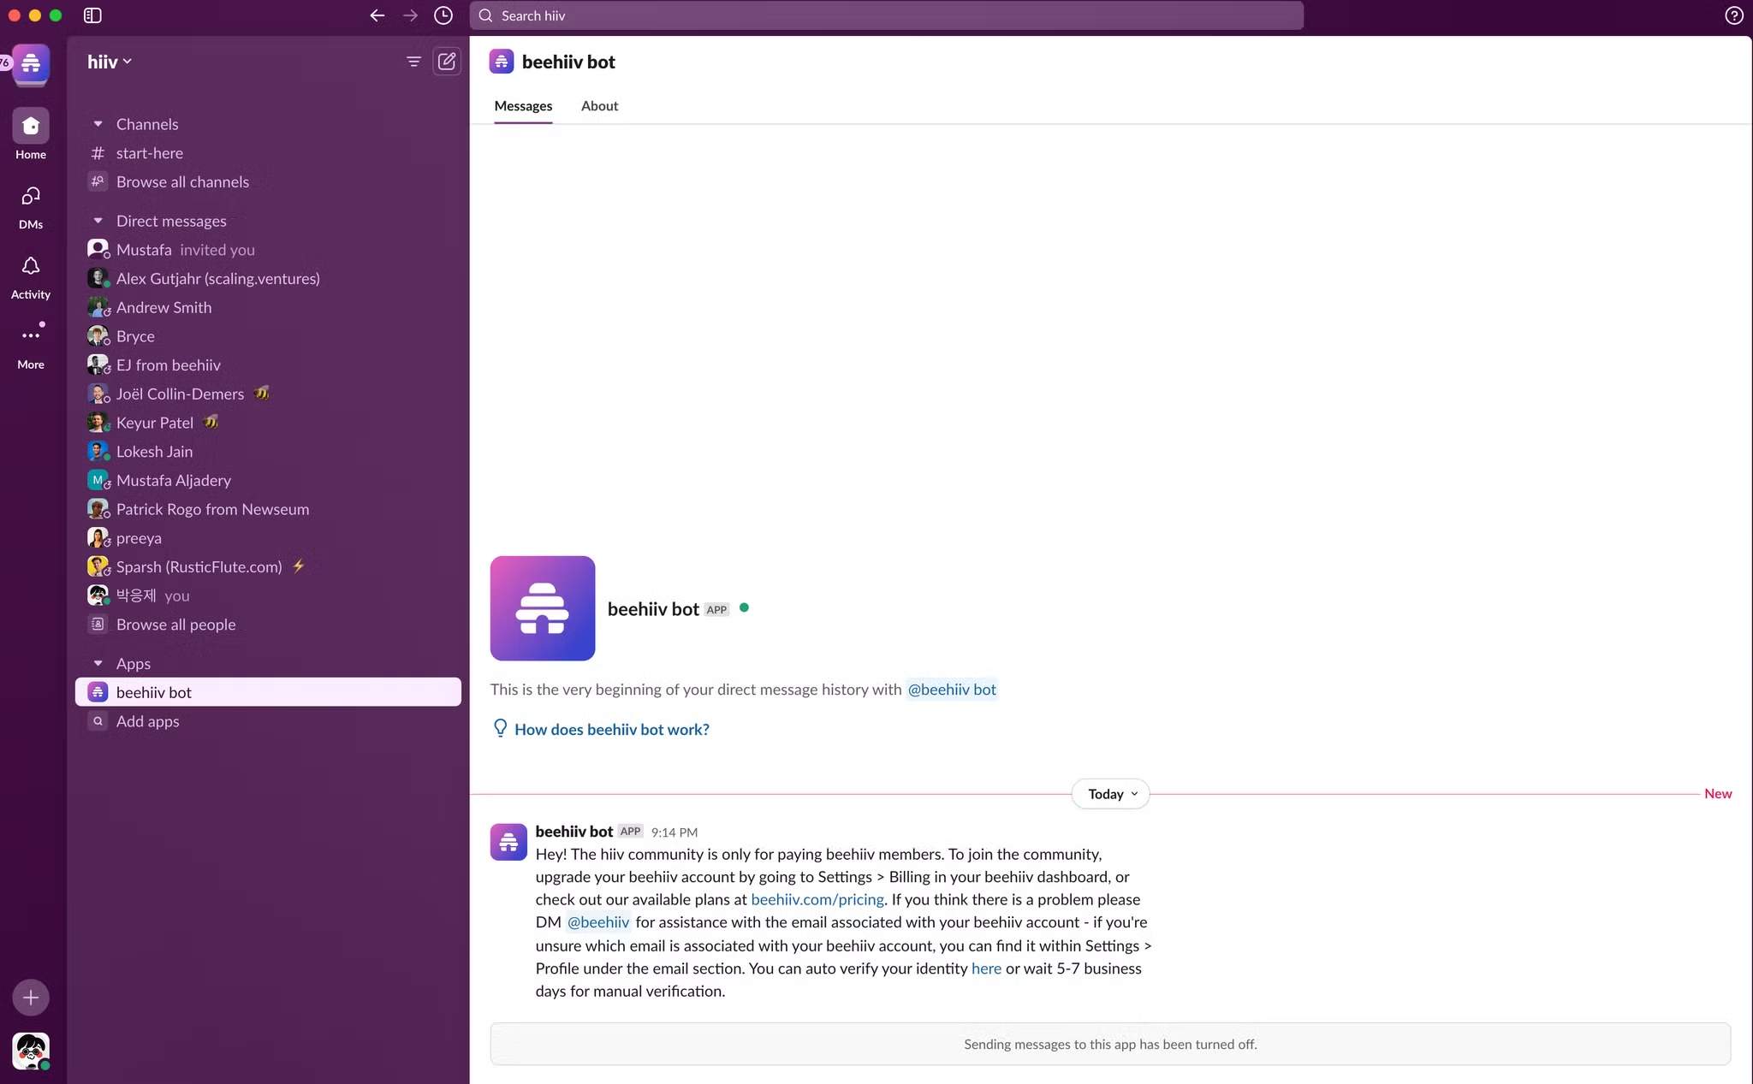The width and height of the screenshot is (1753, 1084).
Task: Click How does beehiiv bot work?
Action: (611, 729)
